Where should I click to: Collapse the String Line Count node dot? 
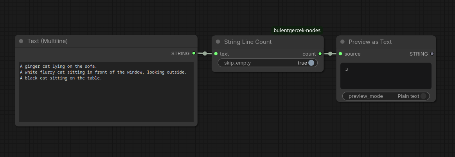pyautogui.click(x=218, y=42)
